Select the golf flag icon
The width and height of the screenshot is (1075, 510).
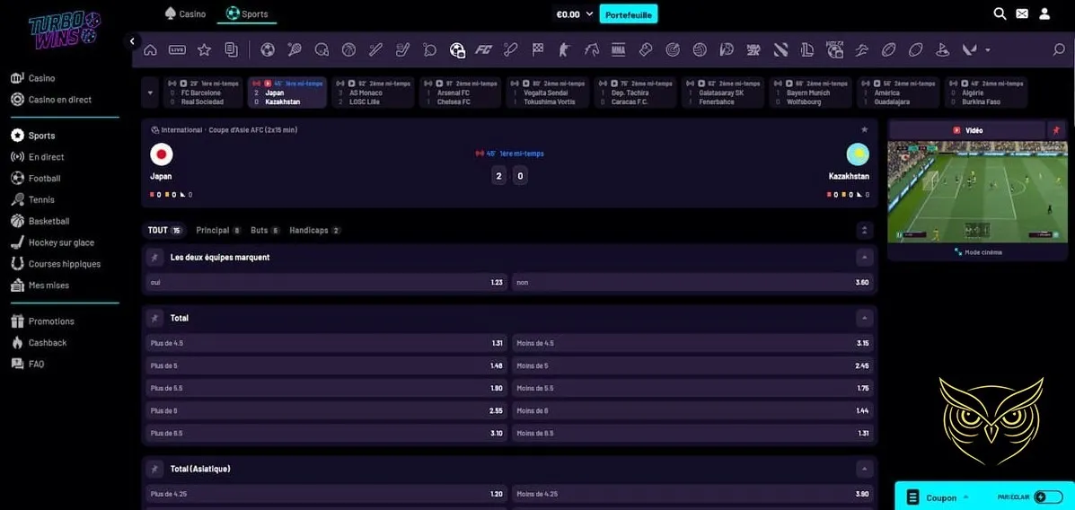tap(942, 50)
